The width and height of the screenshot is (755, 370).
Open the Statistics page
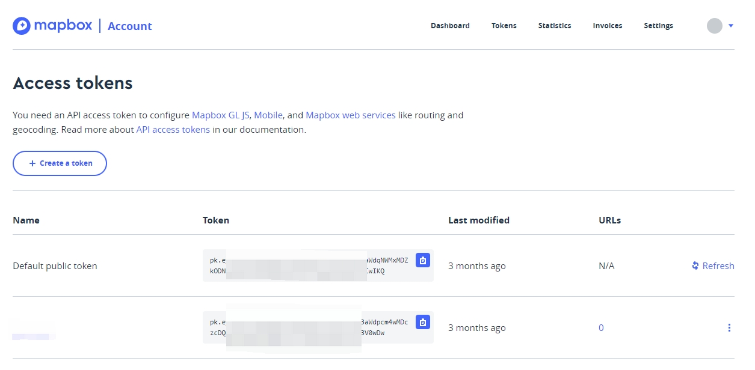[555, 26]
